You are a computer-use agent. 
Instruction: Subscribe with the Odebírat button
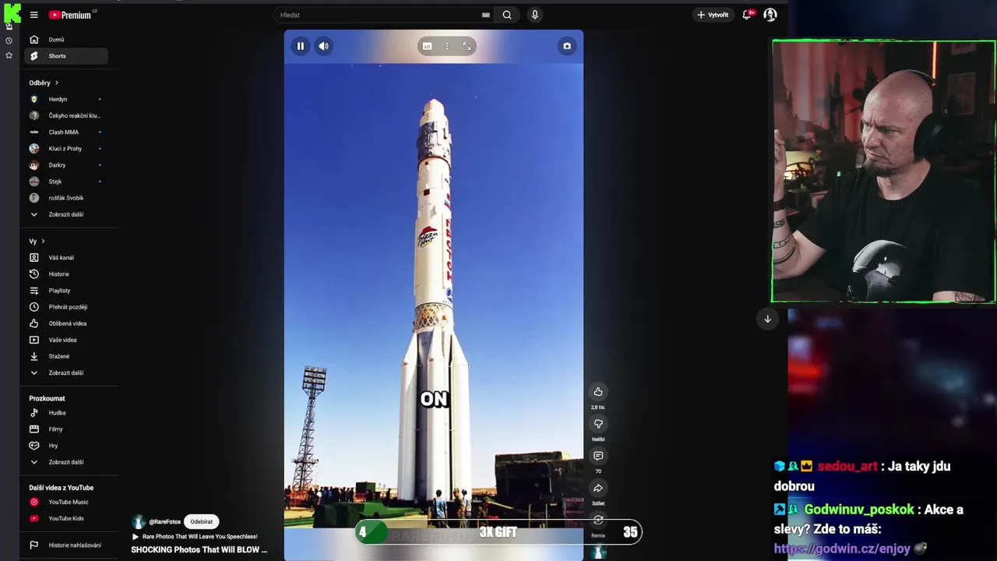click(x=202, y=522)
